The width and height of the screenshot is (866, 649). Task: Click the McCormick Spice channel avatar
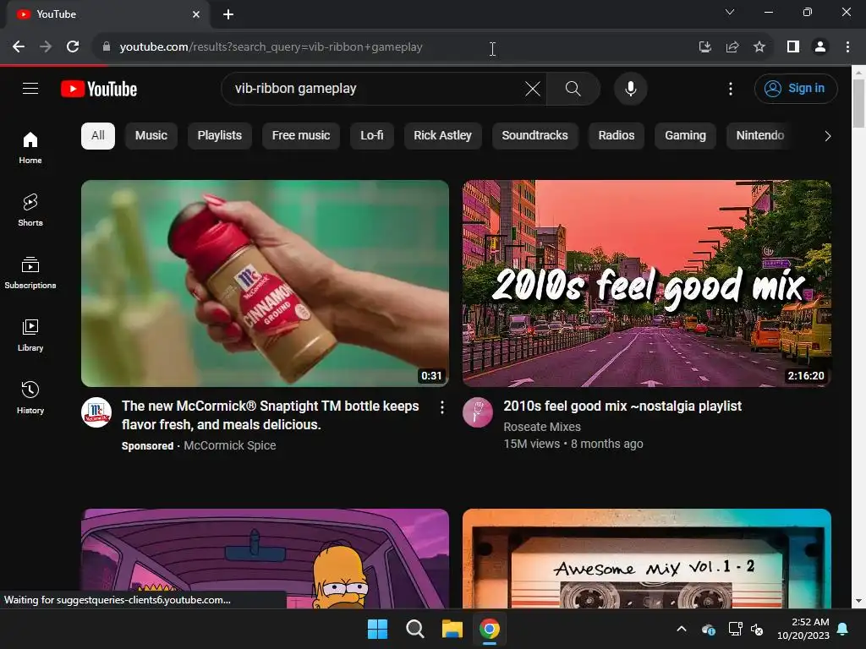[96, 412]
